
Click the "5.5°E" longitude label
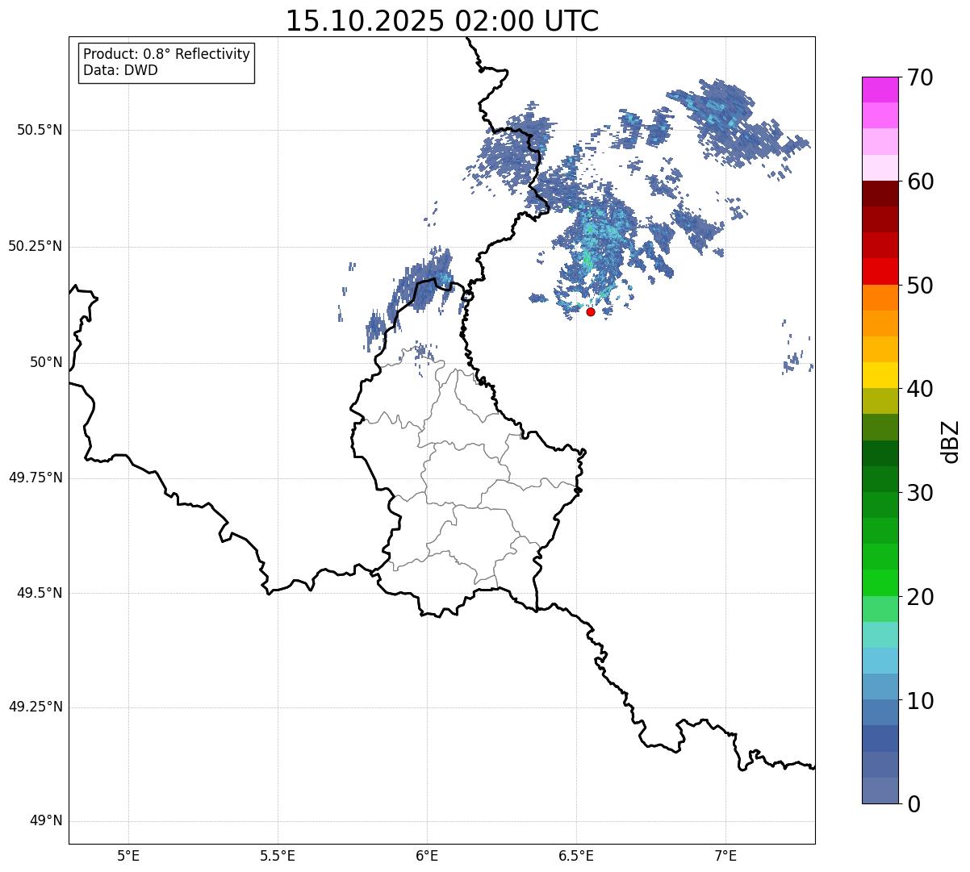coord(278,856)
